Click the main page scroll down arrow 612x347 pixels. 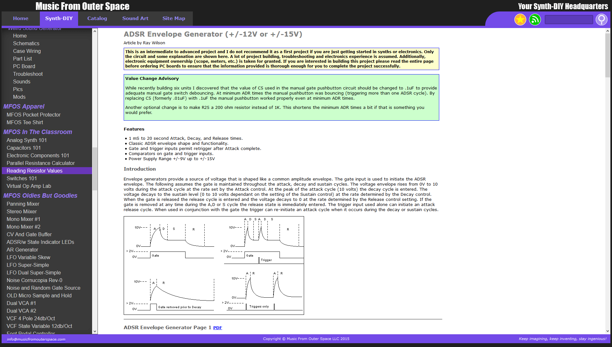click(x=608, y=331)
